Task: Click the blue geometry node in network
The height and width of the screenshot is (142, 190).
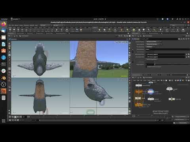Action: (151, 92)
